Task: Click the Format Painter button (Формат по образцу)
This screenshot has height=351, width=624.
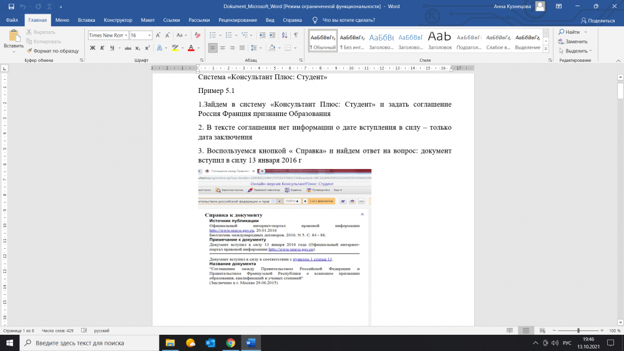Action: [x=52, y=50]
